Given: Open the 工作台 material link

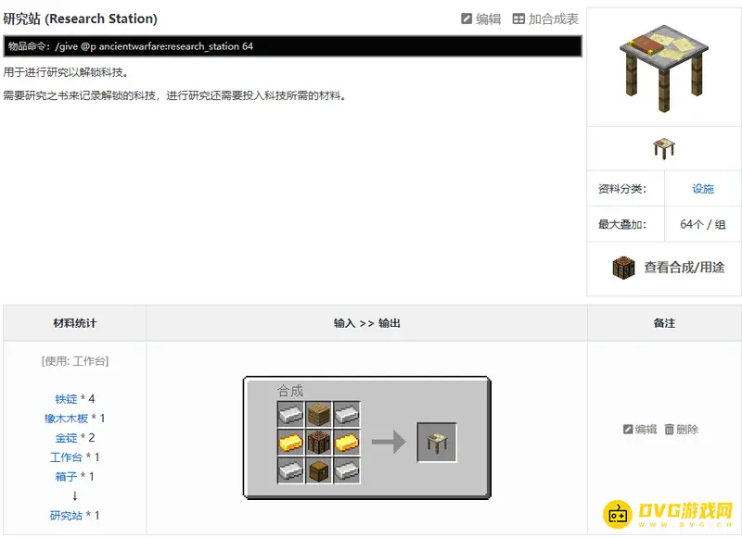Looking at the screenshot, I should pos(66,457).
